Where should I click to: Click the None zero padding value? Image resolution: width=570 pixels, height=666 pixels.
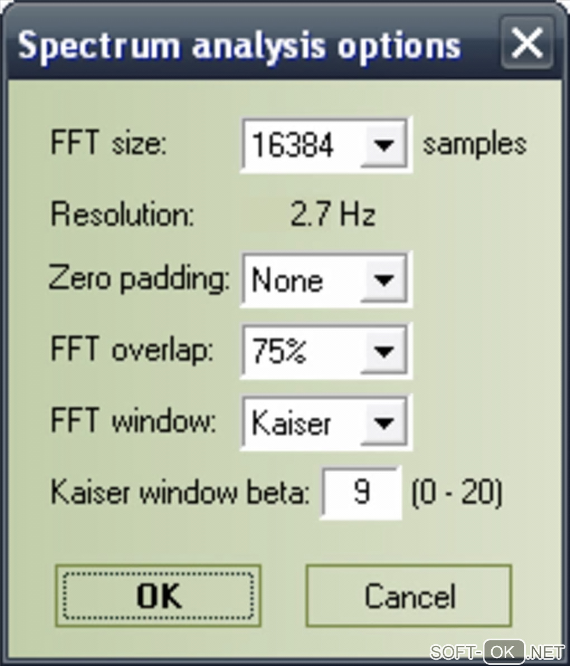[287, 279]
